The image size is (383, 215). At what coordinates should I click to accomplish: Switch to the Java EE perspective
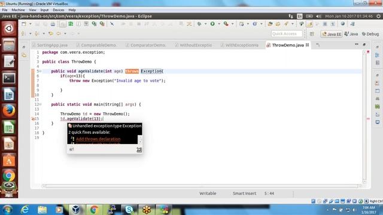pos(331,34)
